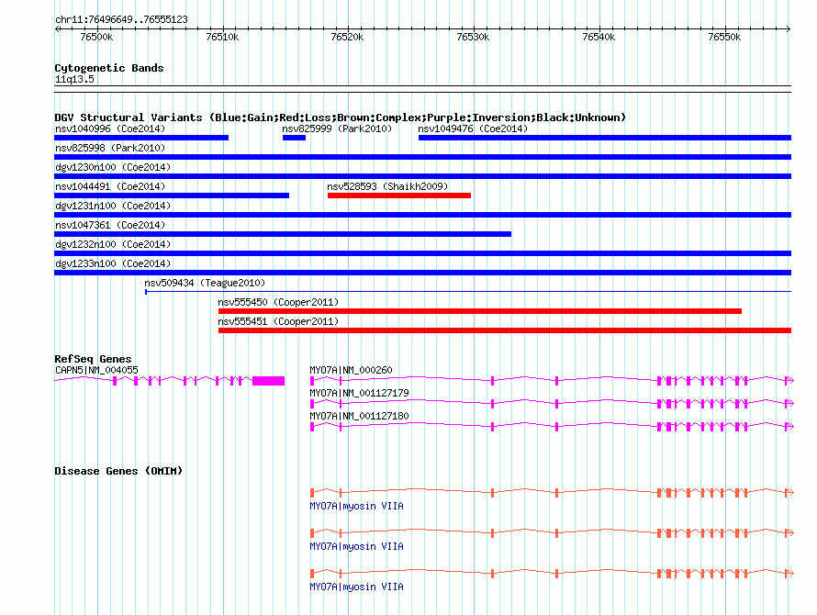817x615 pixels.
Task: Open the nsv555450 (Cooper2011) red variant bar
Action: pyautogui.click(x=480, y=311)
